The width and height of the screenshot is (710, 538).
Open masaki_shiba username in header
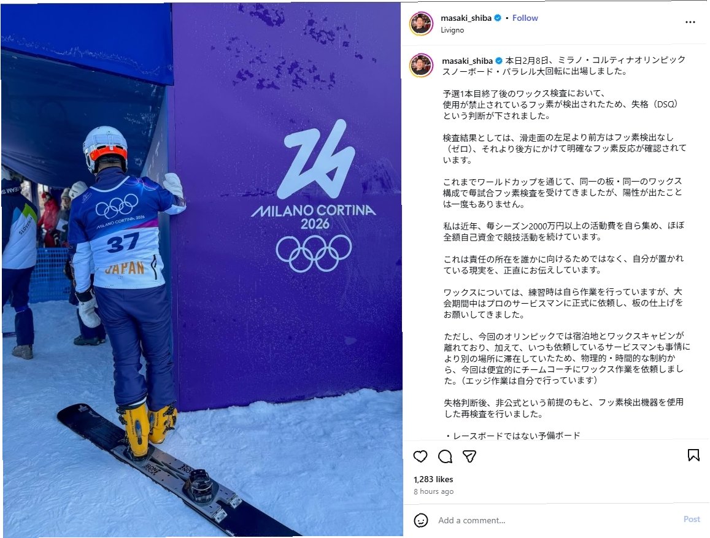[x=466, y=18]
